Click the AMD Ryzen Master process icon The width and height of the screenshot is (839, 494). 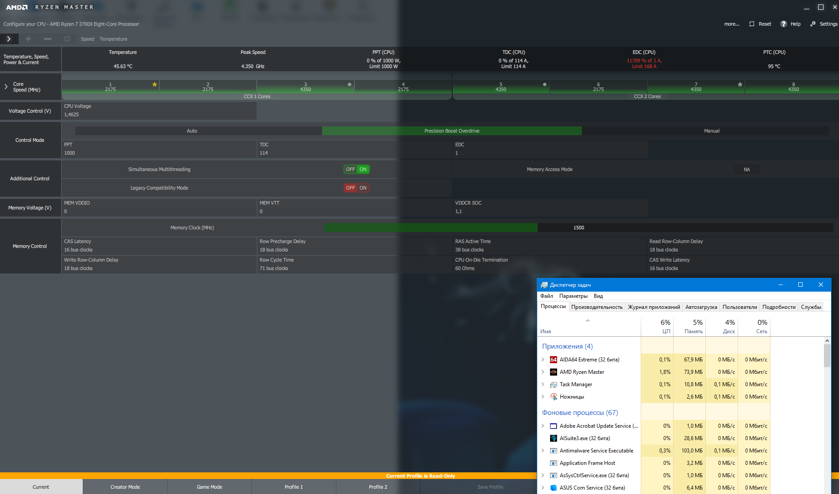pyautogui.click(x=554, y=372)
